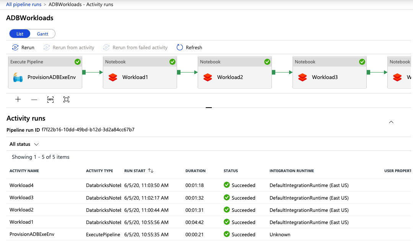Click the Databricks icon on Workload2 node

[208, 77]
